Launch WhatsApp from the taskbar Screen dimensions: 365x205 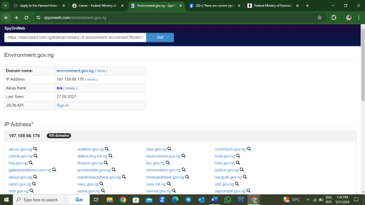(228, 199)
